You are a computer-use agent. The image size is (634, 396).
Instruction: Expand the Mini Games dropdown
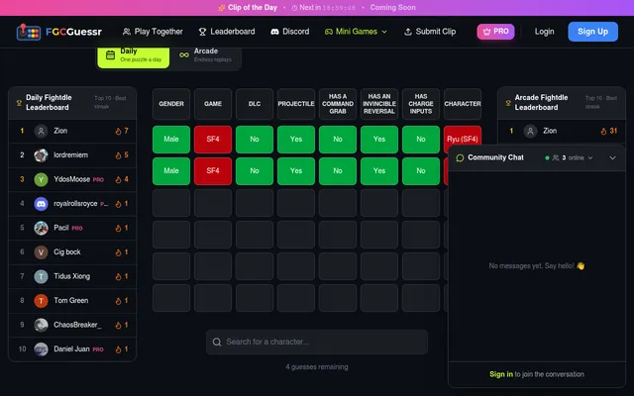[x=356, y=32]
